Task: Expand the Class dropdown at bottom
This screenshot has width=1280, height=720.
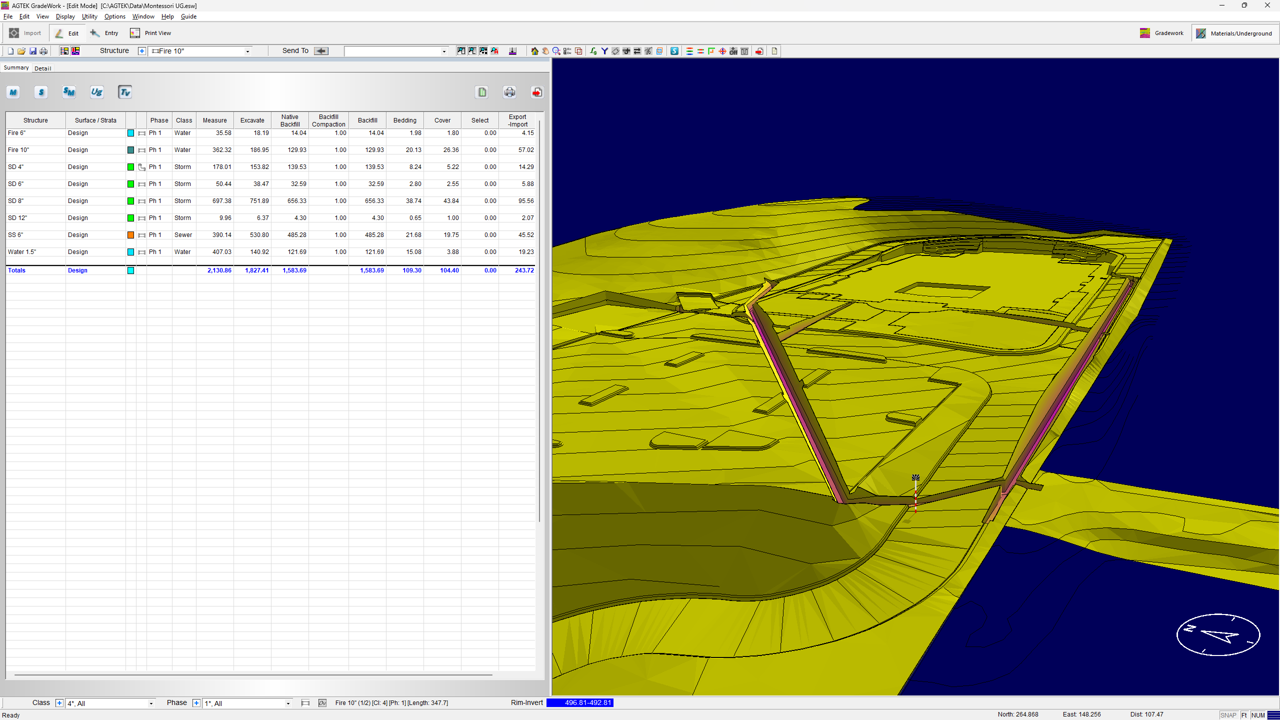Action: [150, 703]
